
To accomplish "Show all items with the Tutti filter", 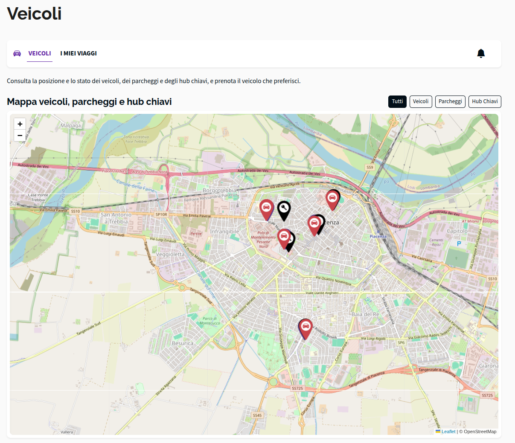I will [x=397, y=101].
